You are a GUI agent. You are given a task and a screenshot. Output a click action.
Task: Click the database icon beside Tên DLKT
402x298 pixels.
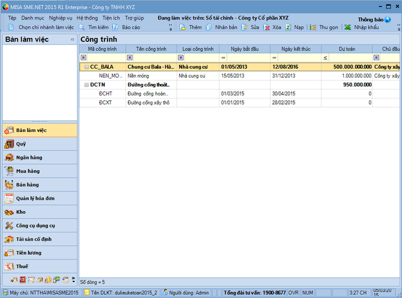coord(87,293)
